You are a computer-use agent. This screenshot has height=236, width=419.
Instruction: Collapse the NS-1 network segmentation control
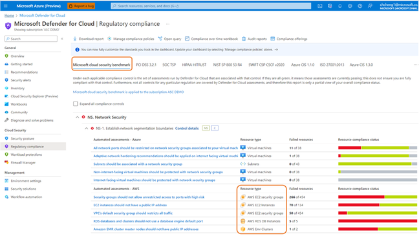(86, 128)
